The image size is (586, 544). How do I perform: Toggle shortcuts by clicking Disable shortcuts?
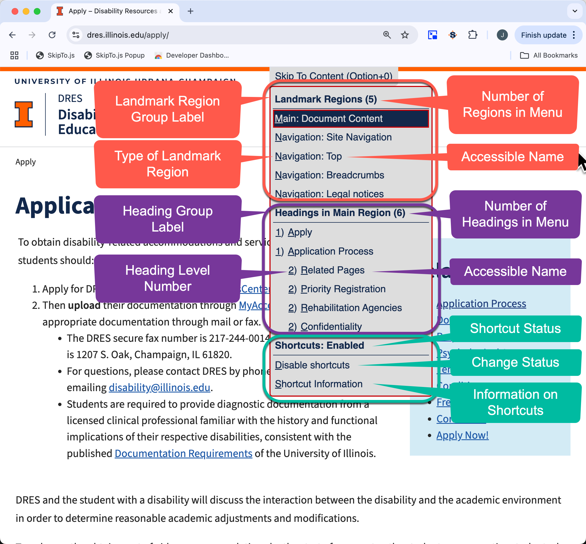312,365
